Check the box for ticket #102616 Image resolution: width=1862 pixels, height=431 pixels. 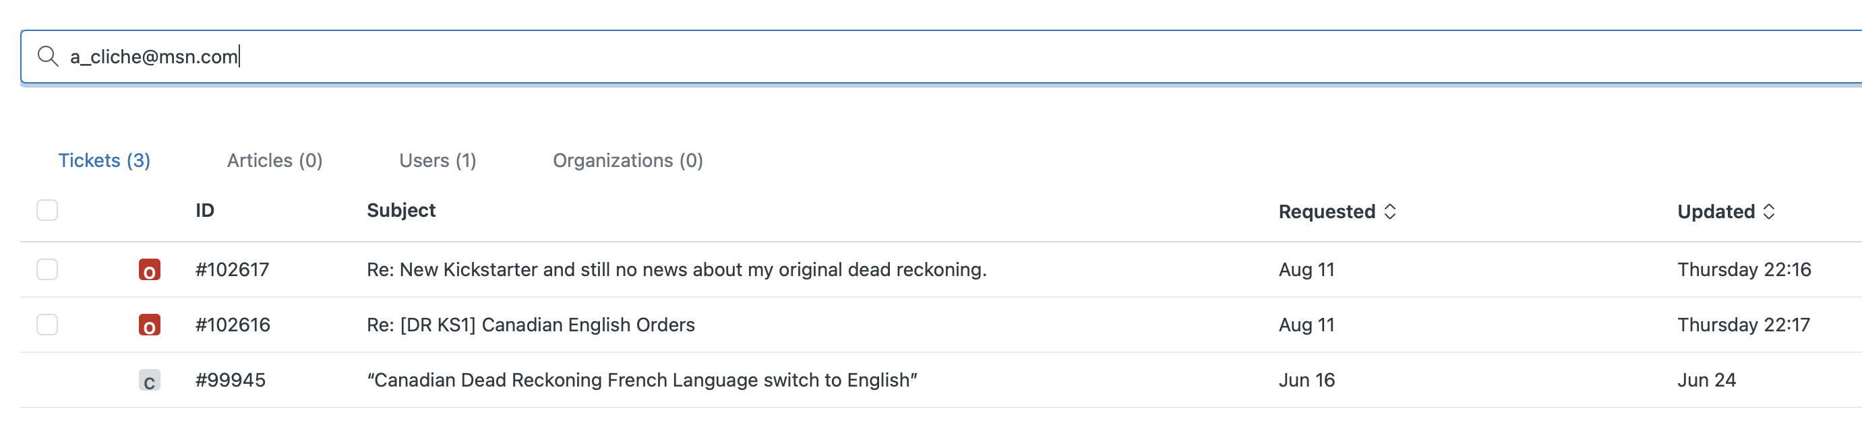click(x=47, y=325)
